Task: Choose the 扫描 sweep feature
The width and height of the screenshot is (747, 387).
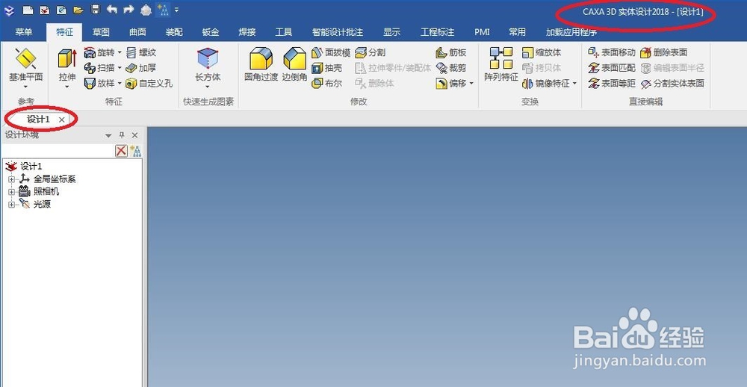Action: click(99, 68)
